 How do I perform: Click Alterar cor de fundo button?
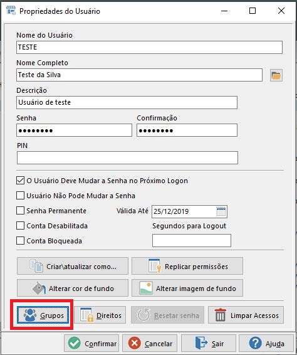[x=73, y=288]
